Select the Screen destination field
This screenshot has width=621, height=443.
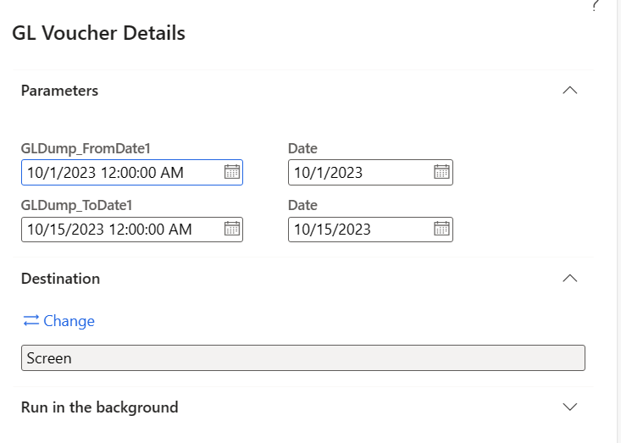point(302,357)
